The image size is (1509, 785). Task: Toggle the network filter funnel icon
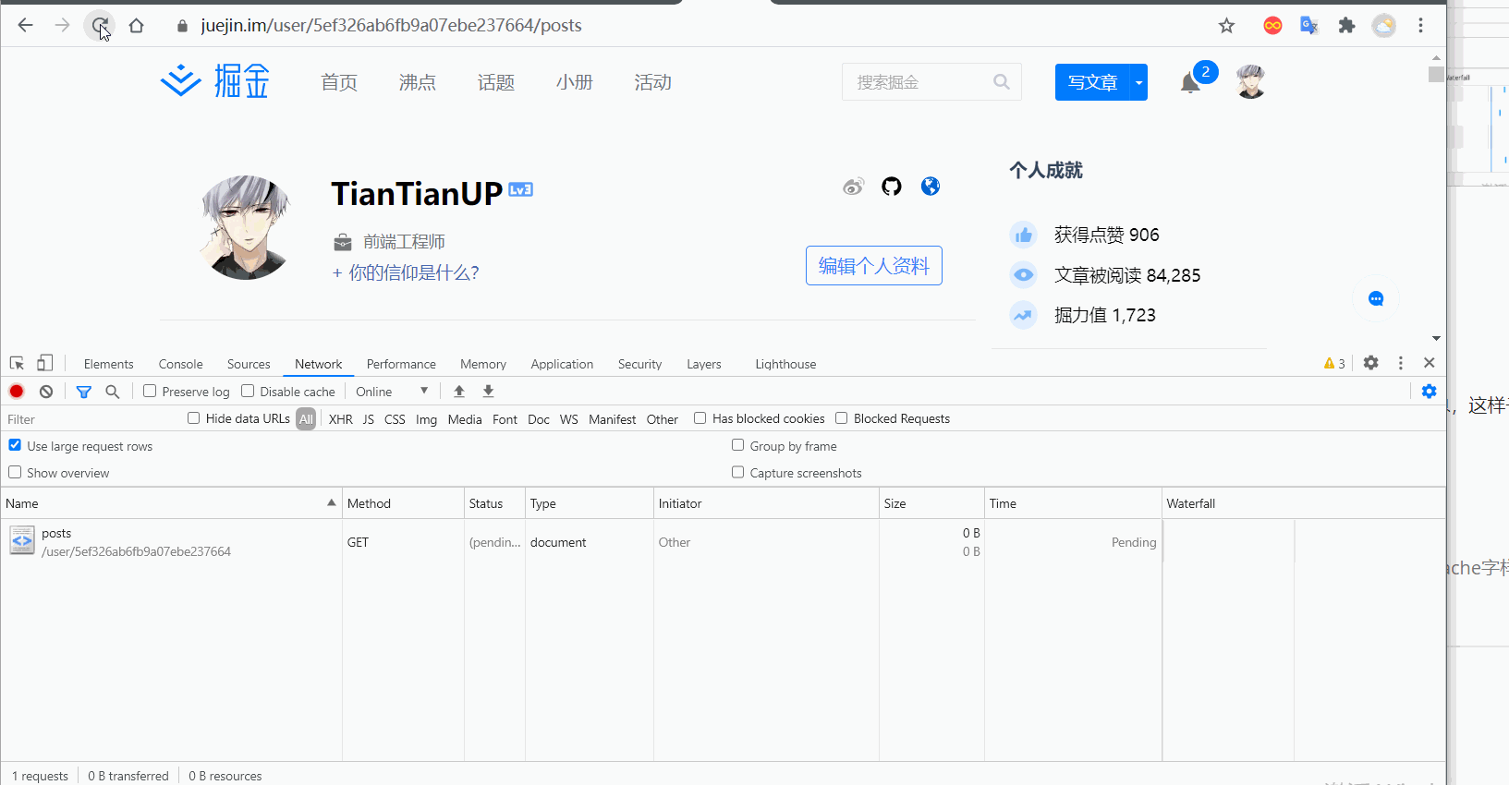point(83,392)
